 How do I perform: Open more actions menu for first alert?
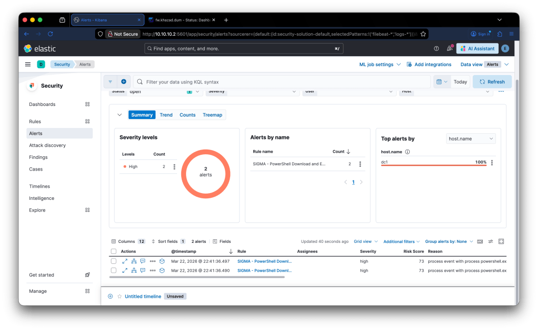[x=152, y=261]
